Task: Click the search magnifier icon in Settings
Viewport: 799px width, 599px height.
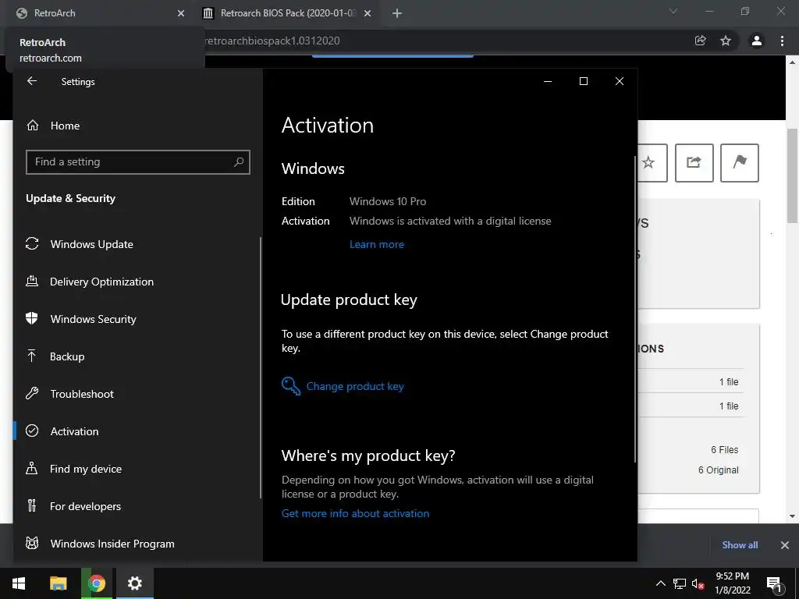Action: tap(239, 162)
